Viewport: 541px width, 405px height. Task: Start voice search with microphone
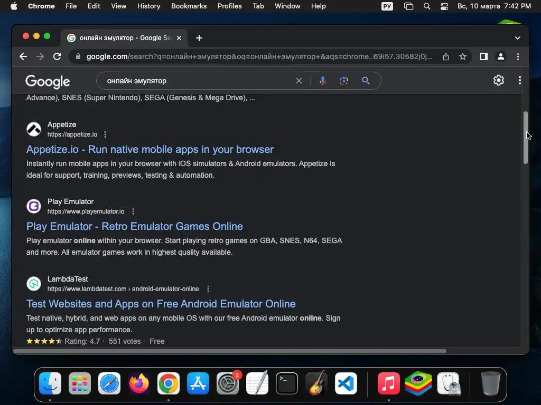tap(323, 81)
